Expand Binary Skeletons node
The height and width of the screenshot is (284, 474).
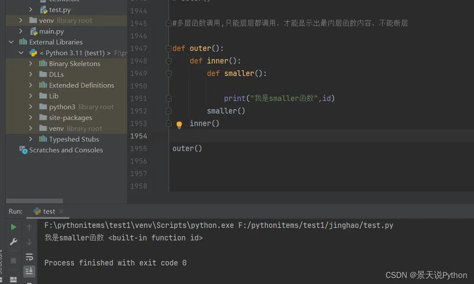click(x=31, y=64)
